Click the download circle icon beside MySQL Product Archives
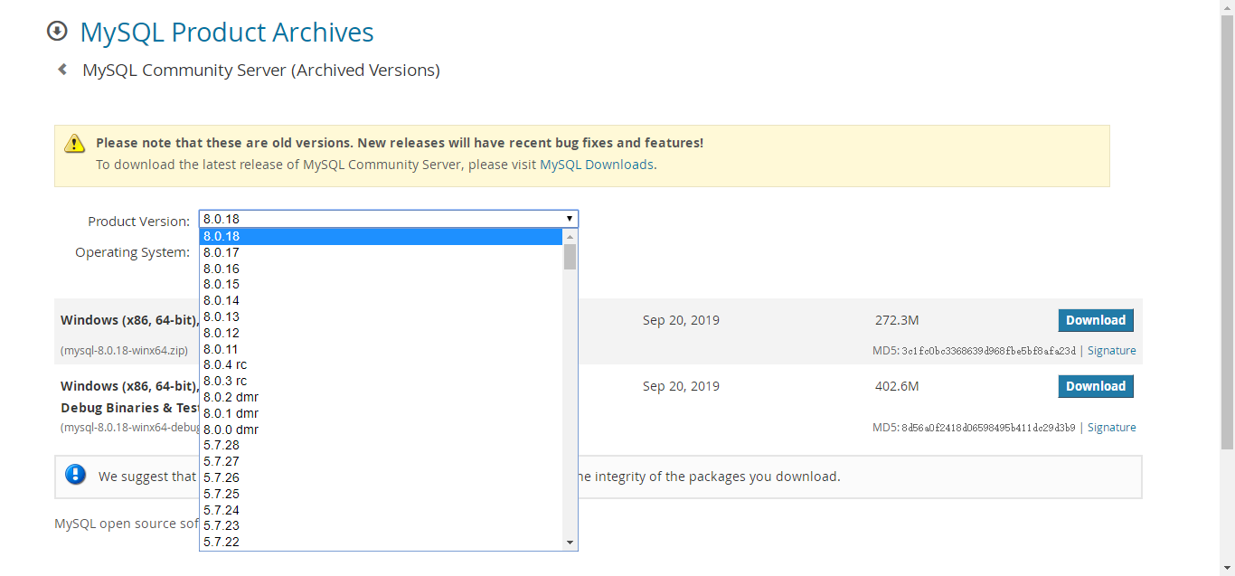The width and height of the screenshot is (1235, 576). point(57,32)
